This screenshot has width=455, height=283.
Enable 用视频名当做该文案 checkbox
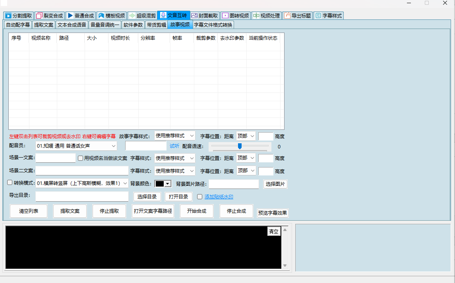click(x=81, y=158)
